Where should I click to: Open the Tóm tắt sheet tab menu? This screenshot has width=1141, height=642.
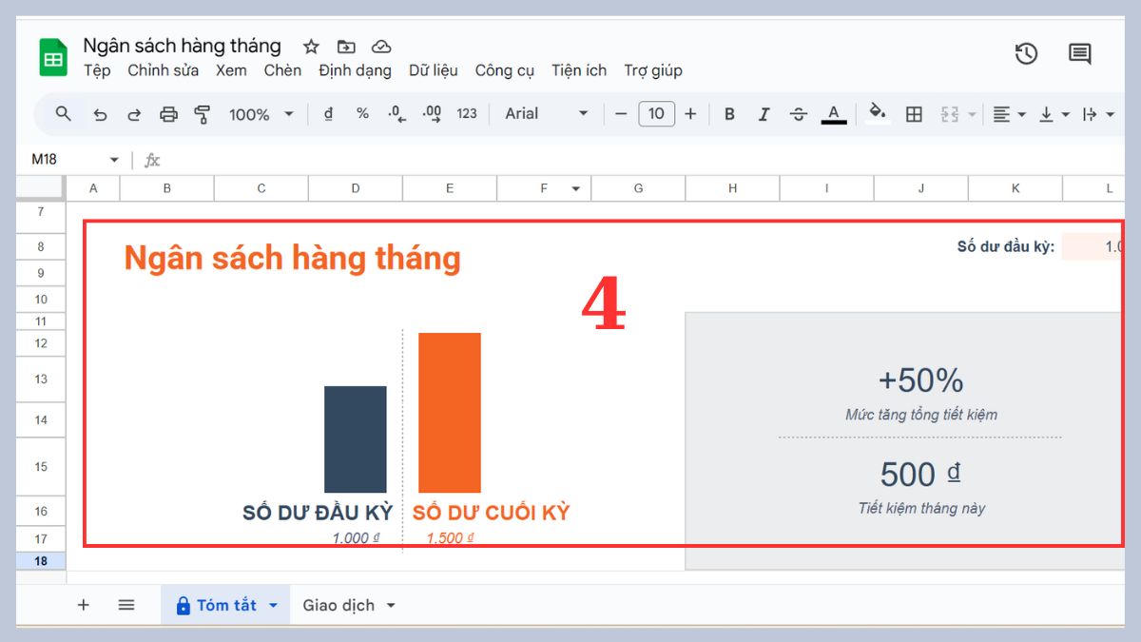(x=272, y=604)
